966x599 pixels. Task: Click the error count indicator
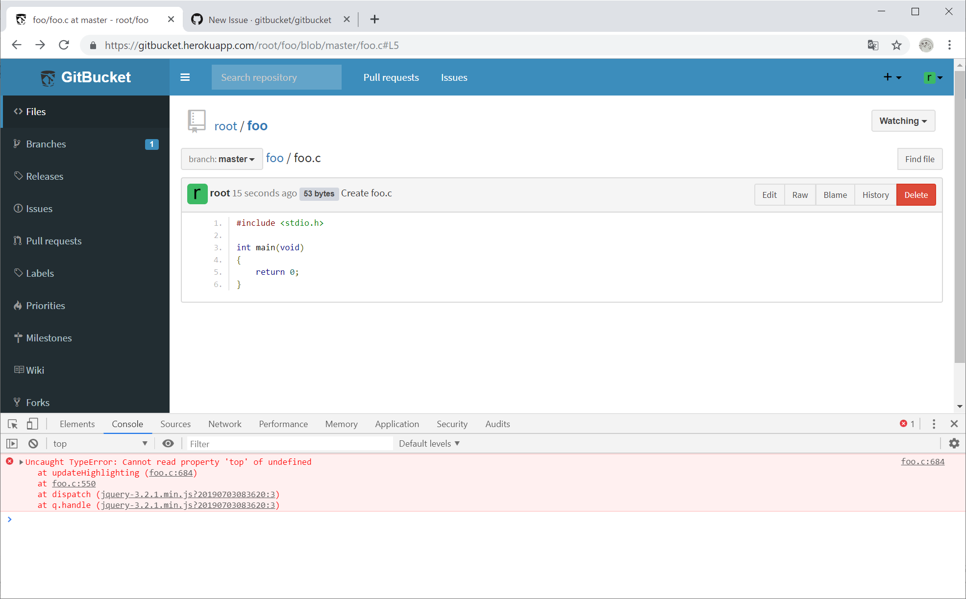pyautogui.click(x=907, y=424)
